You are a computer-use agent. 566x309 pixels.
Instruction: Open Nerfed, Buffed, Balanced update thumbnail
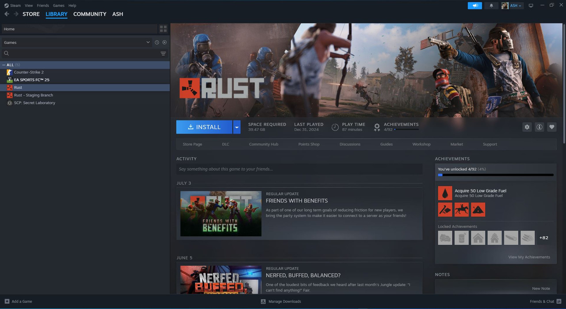(221, 280)
